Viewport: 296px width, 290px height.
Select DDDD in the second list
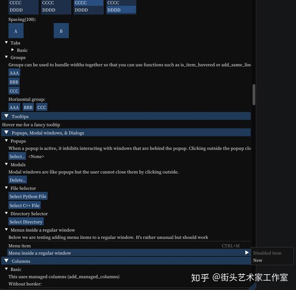[56, 10]
